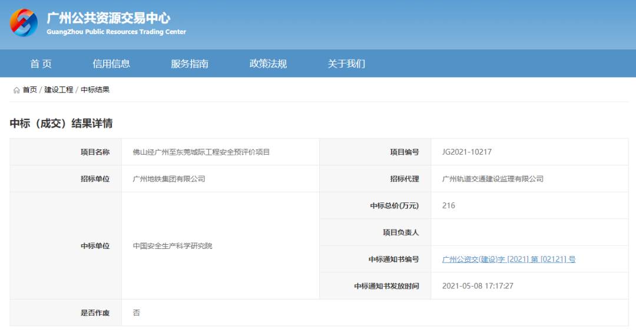Click the agency 广州轨道交通建设监理有限公司 text
This screenshot has width=636, height=336.
pyautogui.click(x=493, y=179)
